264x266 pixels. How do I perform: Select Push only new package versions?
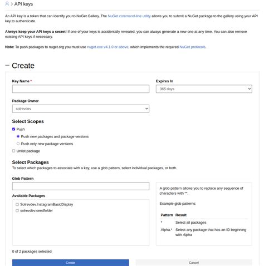(x=18, y=144)
